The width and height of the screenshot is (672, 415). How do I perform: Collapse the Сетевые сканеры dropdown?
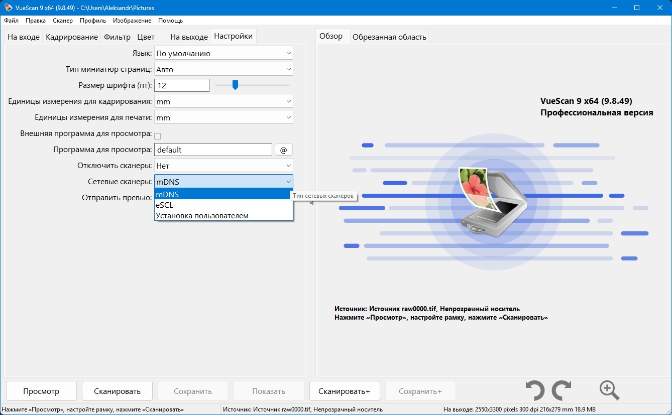click(x=223, y=181)
